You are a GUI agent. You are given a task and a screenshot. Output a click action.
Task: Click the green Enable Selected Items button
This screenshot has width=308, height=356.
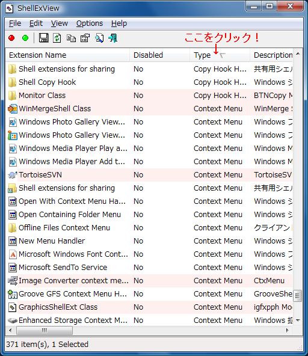[25, 38]
